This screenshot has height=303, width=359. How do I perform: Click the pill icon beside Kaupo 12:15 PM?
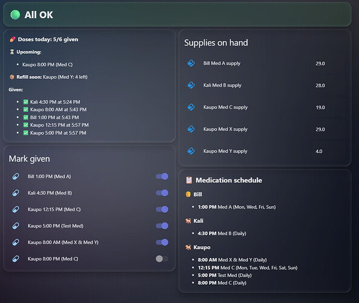click(x=16, y=210)
